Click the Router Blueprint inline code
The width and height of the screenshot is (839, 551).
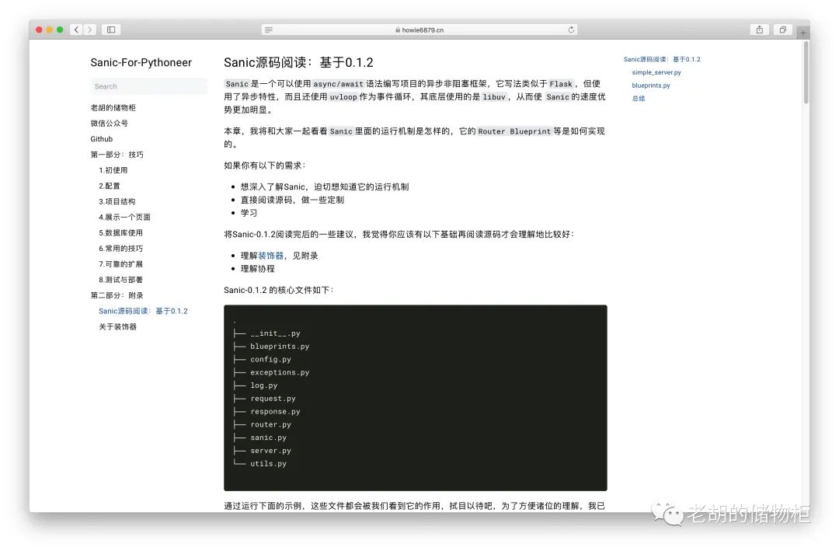pyautogui.click(x=514, y=131)
